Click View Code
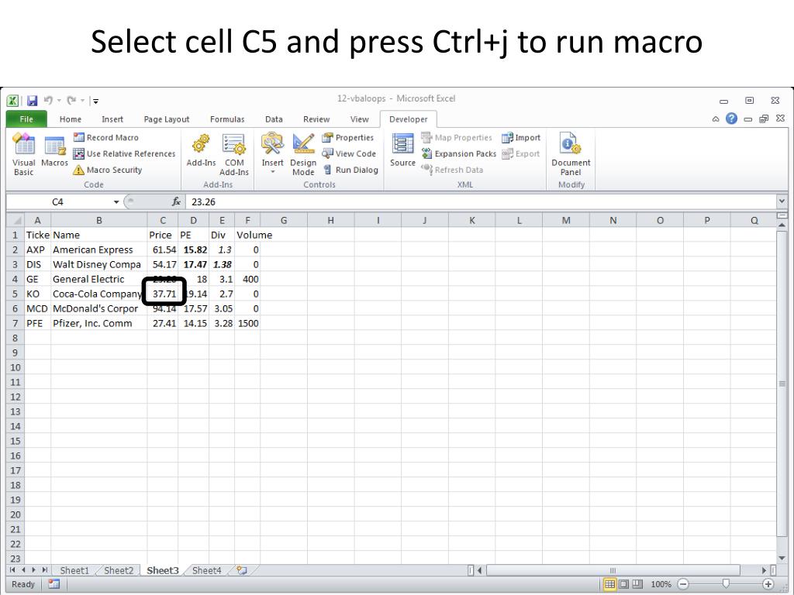 [349, 154]
